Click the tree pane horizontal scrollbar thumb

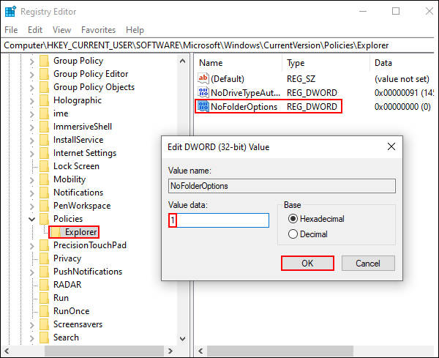[104, 351]
